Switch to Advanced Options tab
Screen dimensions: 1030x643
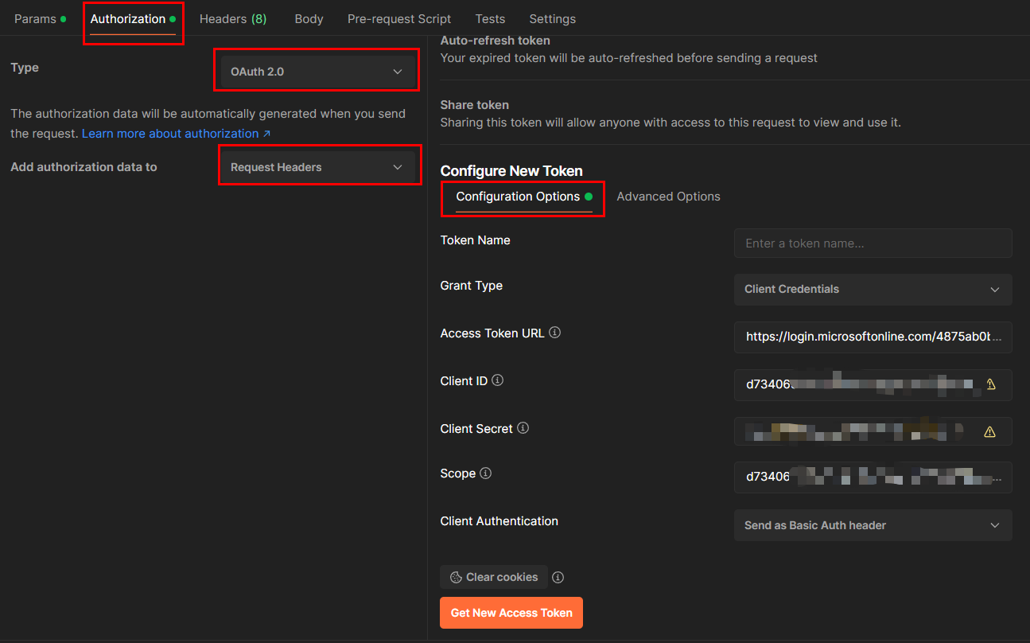point(668,197)
